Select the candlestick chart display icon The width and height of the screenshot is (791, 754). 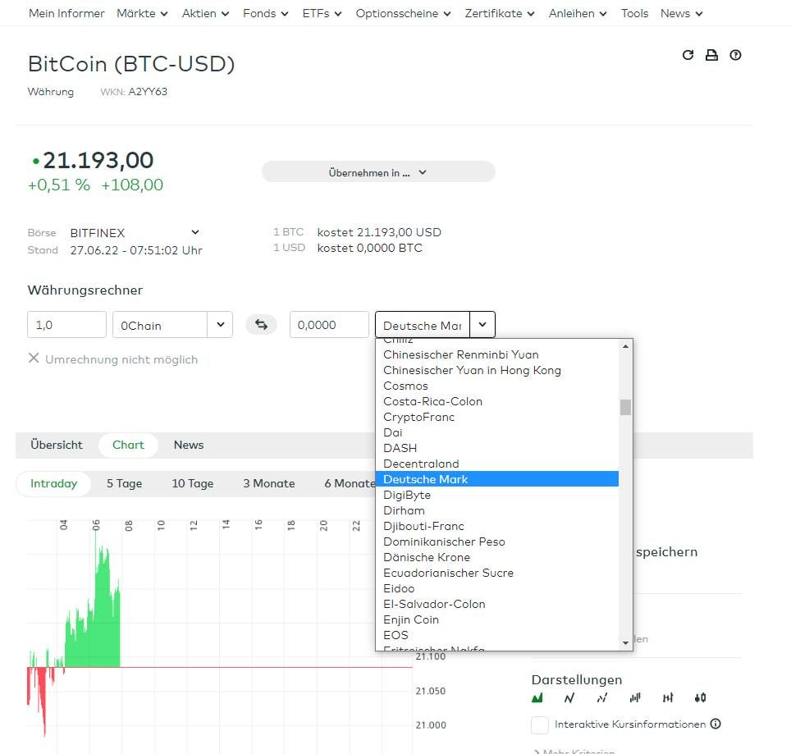(699, 698)
